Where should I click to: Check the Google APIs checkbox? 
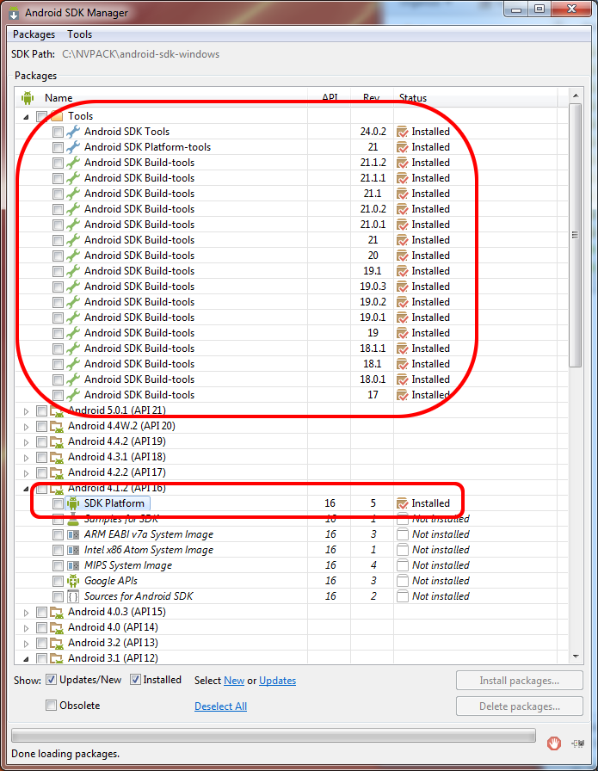[58, 581]
